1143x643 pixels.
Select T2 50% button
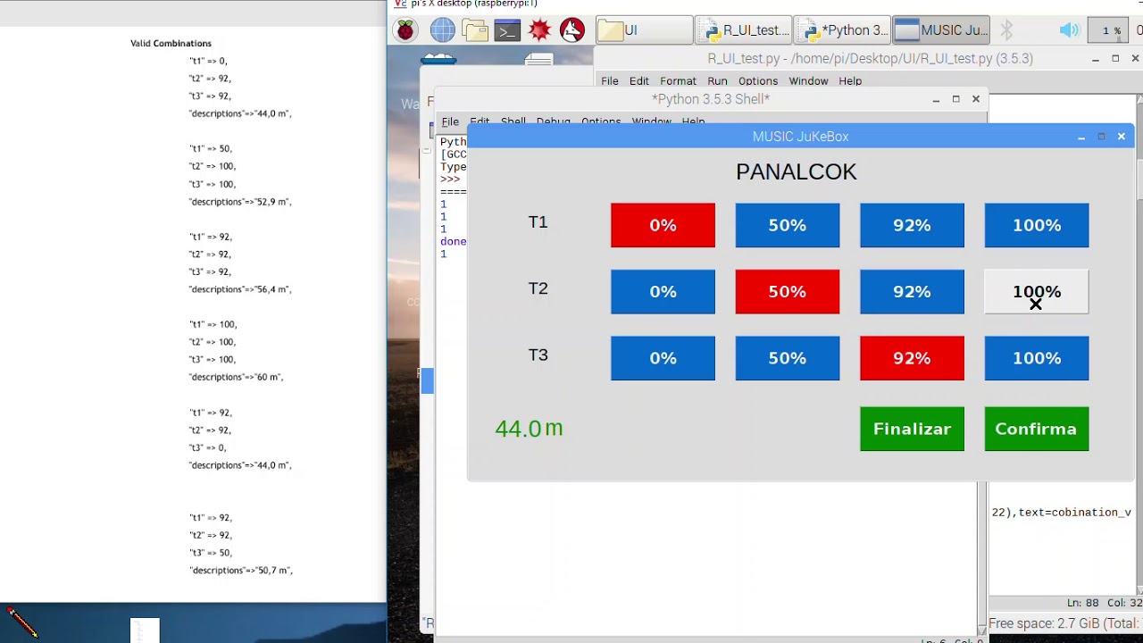[x=787, y=292]
